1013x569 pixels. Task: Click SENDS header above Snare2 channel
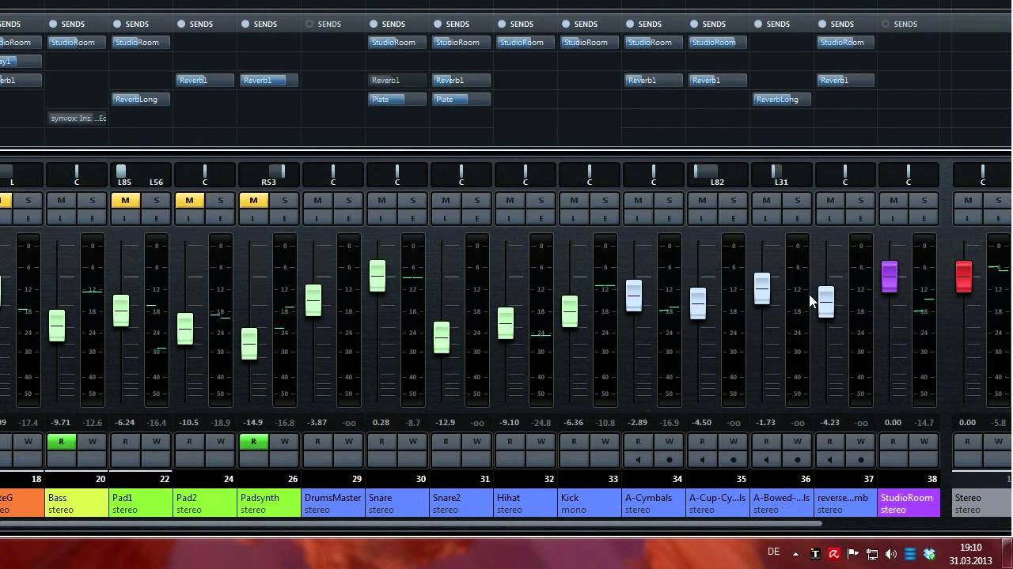457,24
